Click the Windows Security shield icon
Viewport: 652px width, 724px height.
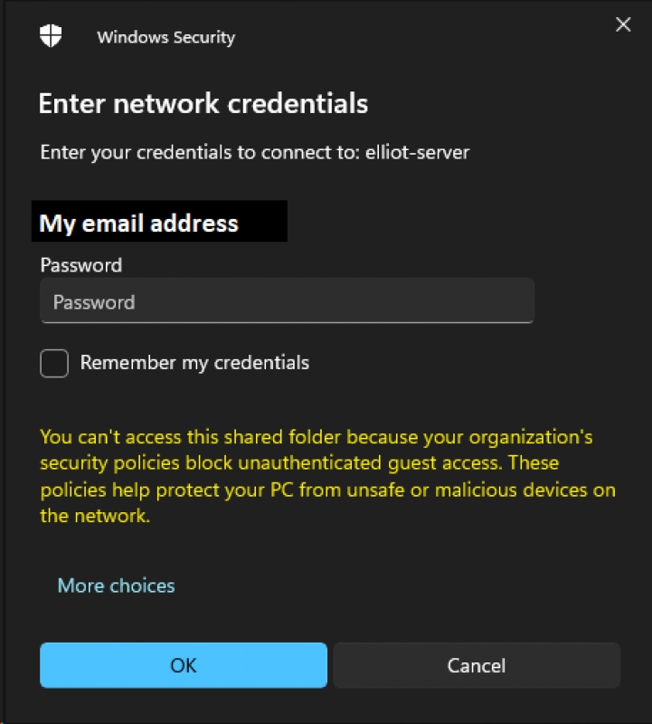pos(51,35)
